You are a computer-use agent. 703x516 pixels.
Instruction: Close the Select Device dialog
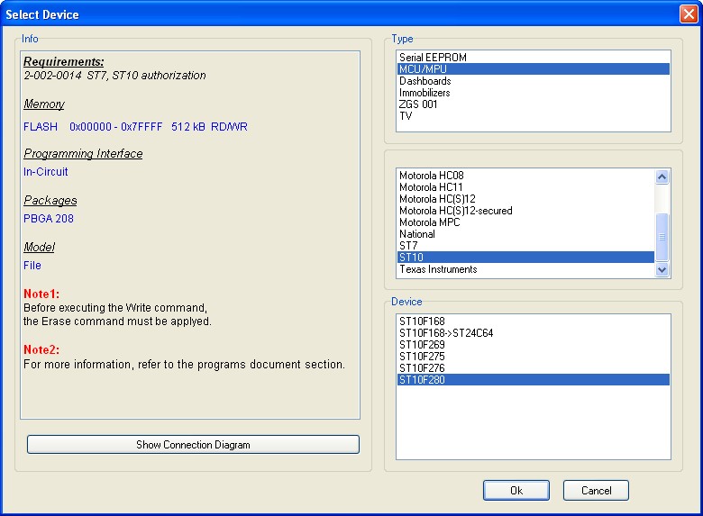689,14
